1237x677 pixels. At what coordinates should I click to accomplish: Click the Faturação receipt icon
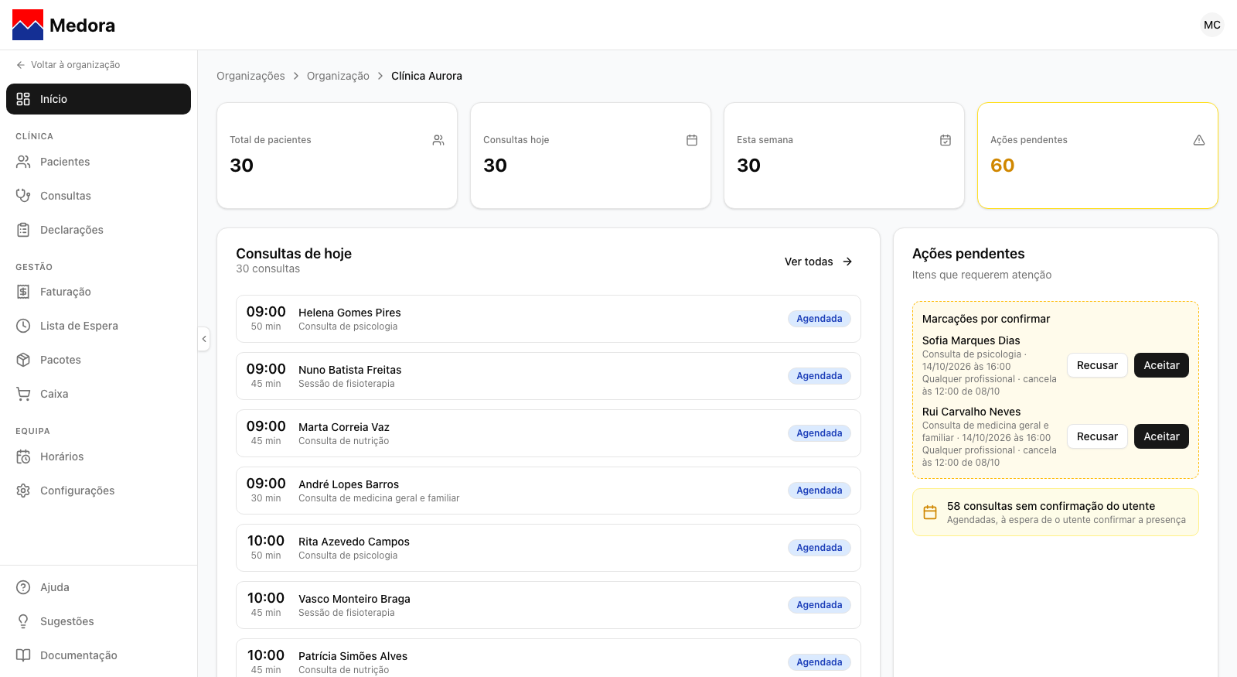[23, 292]
